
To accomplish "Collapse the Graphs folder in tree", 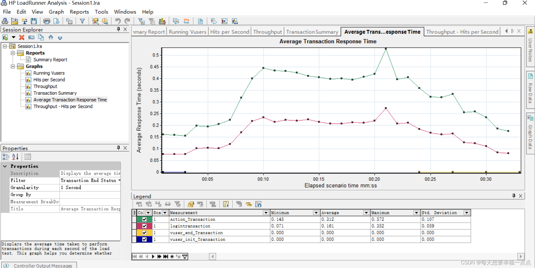I will (13, 66).
